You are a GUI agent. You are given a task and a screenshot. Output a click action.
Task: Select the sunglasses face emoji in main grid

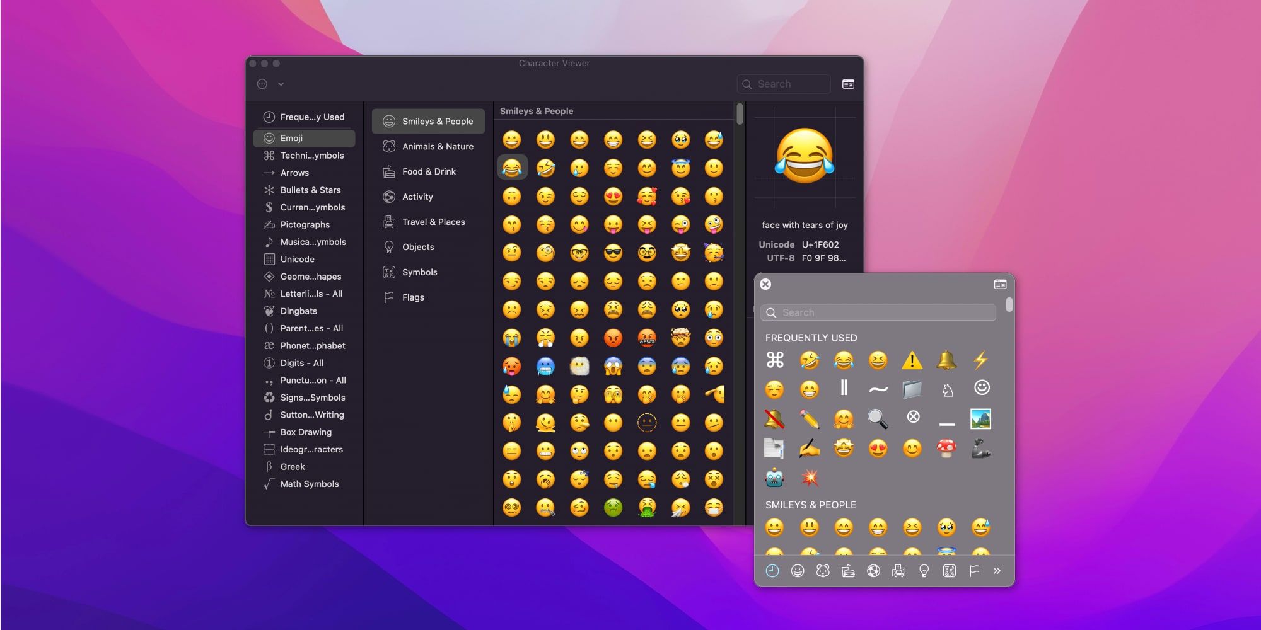point(613,253)
